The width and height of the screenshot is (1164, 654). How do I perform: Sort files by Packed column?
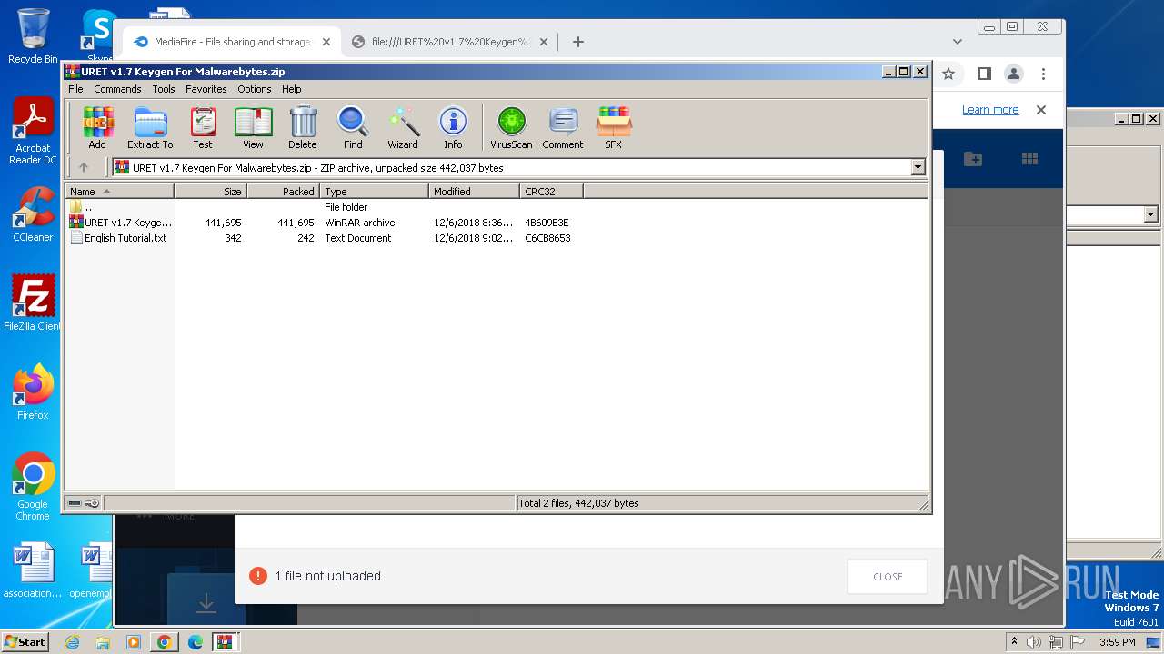[x=283, y=192]
